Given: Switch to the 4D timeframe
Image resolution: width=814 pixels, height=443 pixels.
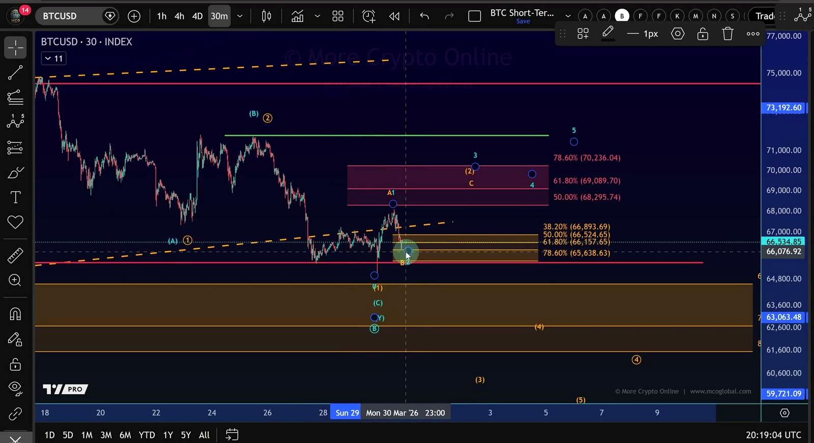Looking at the screenshot, I should (197, 16).
